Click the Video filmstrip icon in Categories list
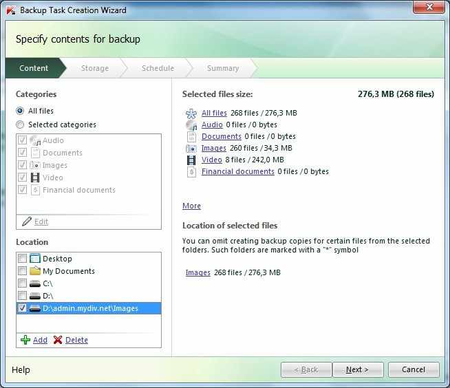This screenshot has height=388, width=450. pos(35,177)
